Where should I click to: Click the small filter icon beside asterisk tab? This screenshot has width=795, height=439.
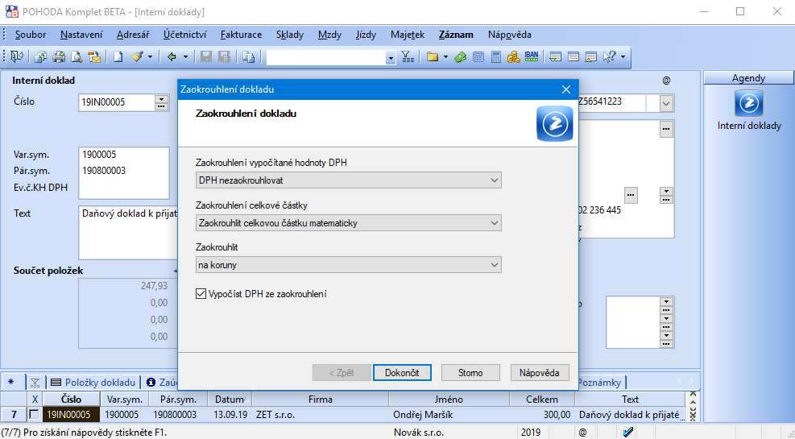(35, 383)
